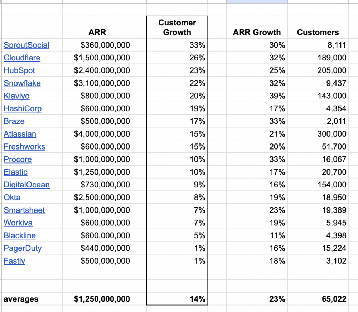Select the averages ARR value cell
The image size is (358, 312).
tap(97, 299)
